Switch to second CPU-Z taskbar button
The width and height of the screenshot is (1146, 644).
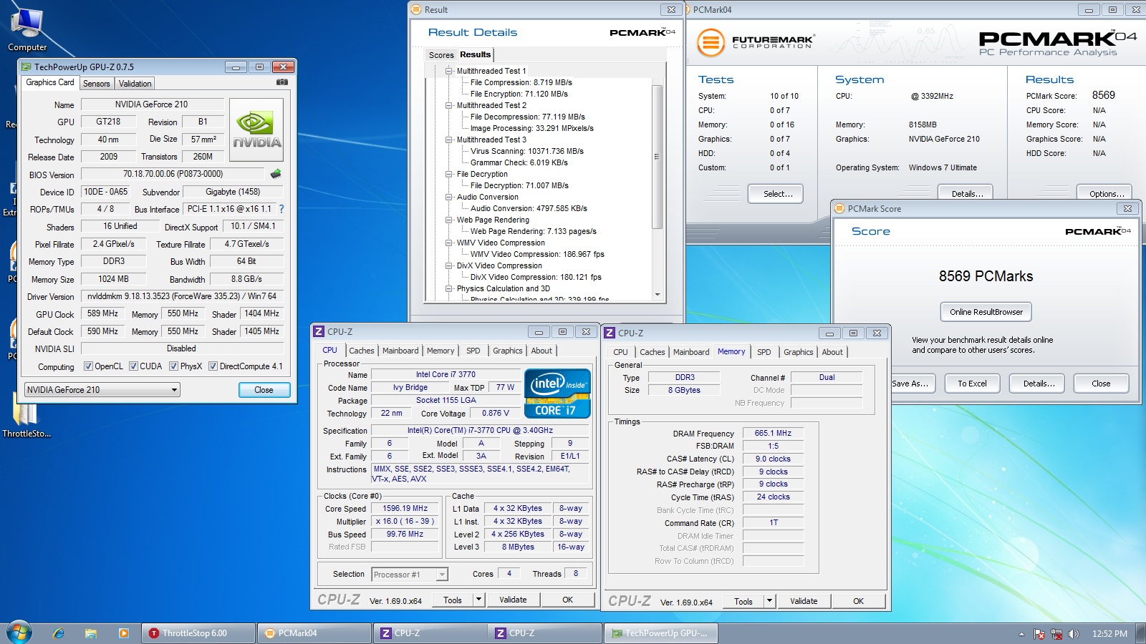tap(545, 633)
